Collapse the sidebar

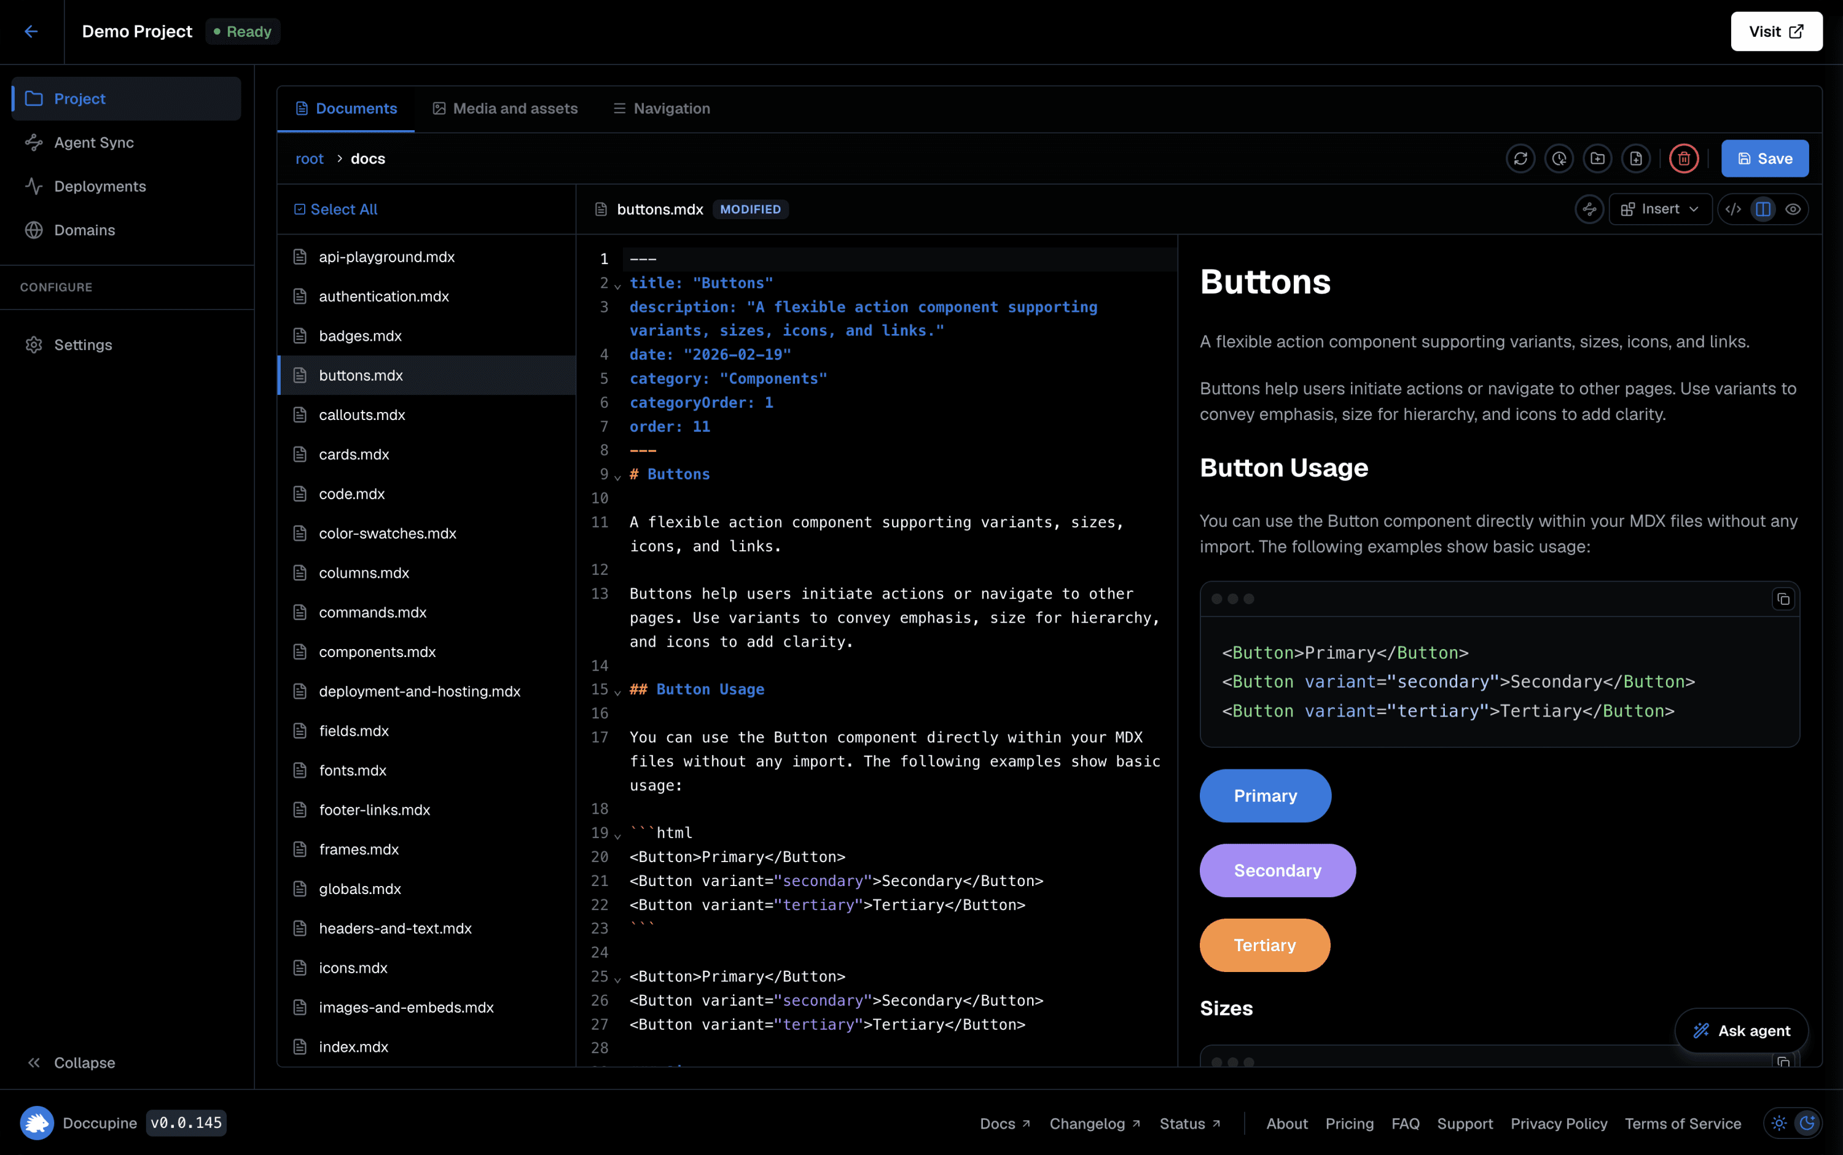coord(71,1062)
